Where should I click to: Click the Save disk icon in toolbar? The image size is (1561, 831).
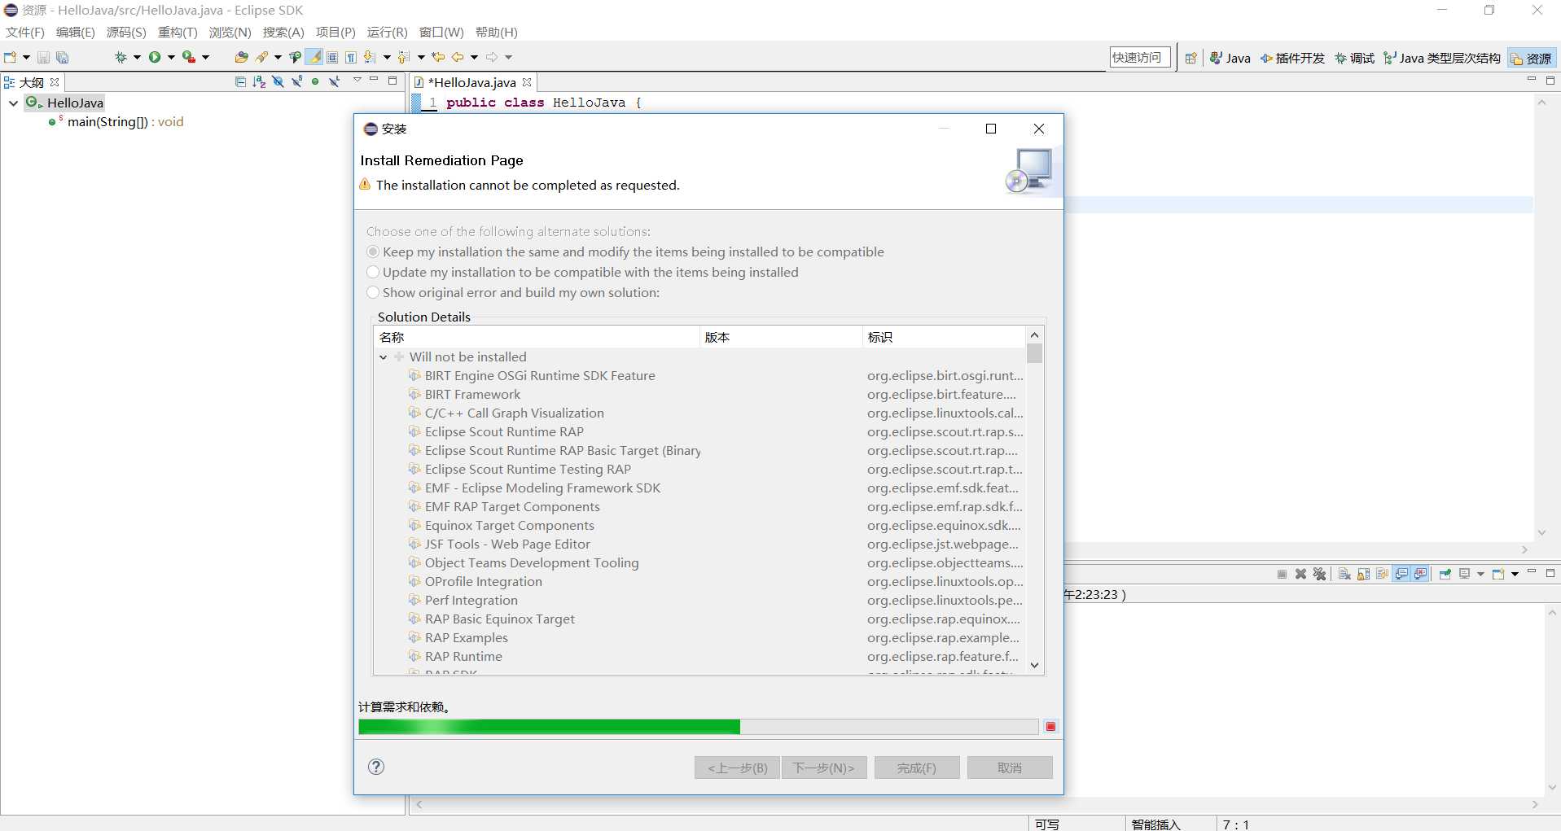[x=43, y=57]
